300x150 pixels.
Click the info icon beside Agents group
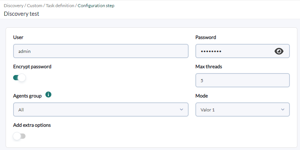point(48,94)
